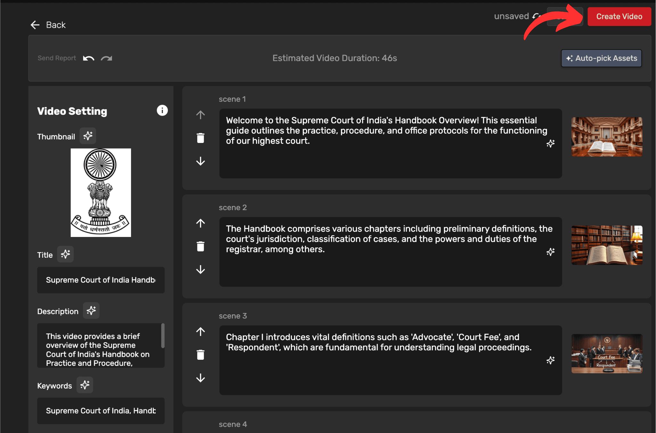The width and height of the screenshot is (656, 433).
Task: Rewrite scene 2 text with AI sparkle
Action: coord(551,252)
